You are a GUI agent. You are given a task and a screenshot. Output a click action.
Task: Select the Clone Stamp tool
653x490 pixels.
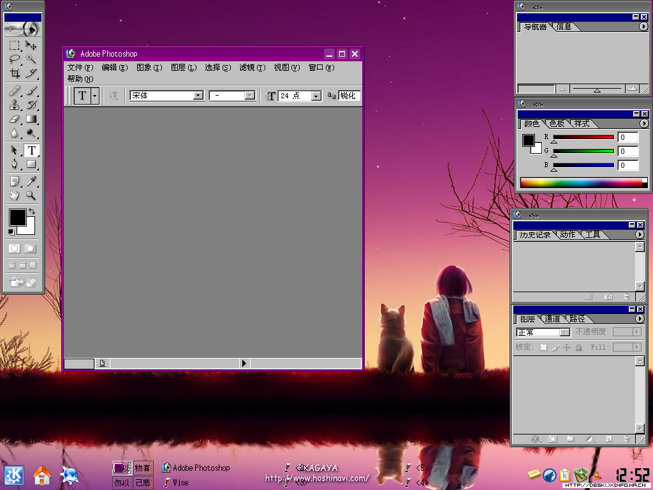click(x=15, y=105)
